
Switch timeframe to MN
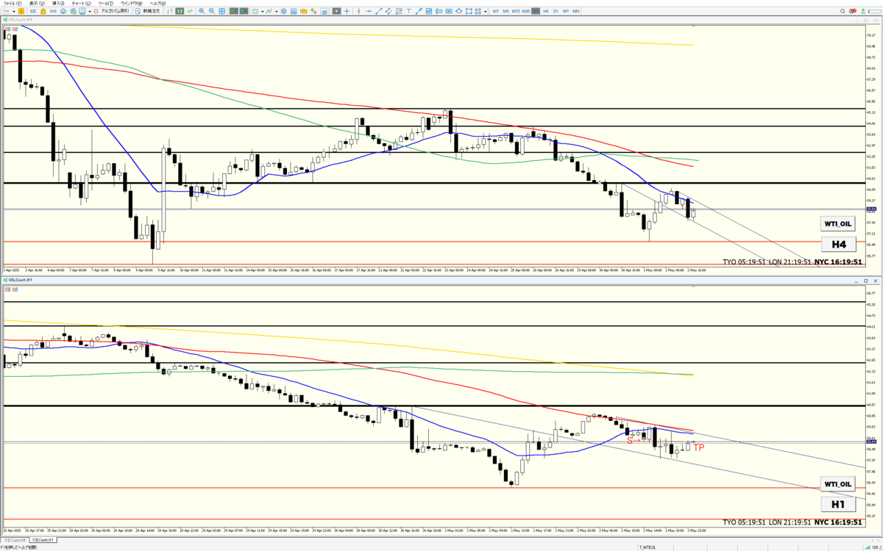(x=575, y=11)
